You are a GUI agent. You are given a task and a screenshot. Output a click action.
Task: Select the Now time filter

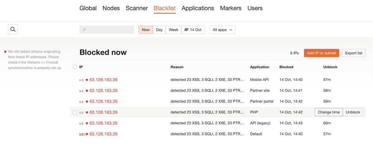pos(146,30)
